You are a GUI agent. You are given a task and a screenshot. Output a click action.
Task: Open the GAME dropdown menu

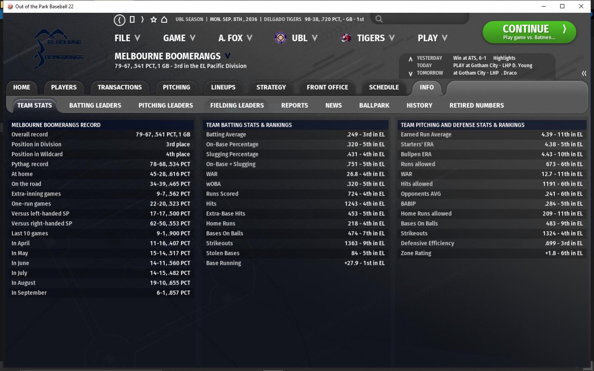pyautogui.click(x=179, y=38)
